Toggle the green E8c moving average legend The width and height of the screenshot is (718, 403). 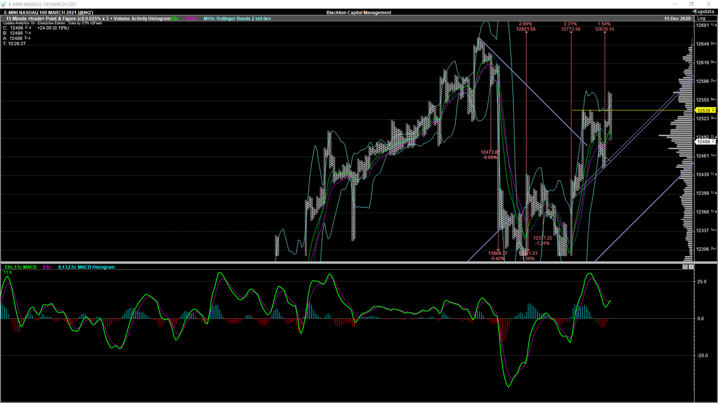(174, 19)
